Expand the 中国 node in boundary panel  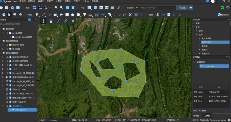[x=193, y=23]
